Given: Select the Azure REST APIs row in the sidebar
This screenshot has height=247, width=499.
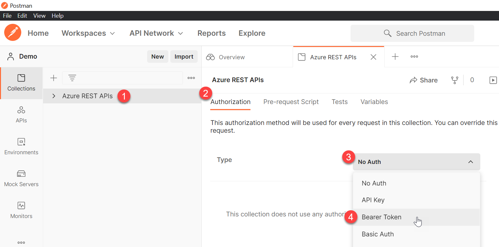Looking at the screenshot, I should click(122, 96).
